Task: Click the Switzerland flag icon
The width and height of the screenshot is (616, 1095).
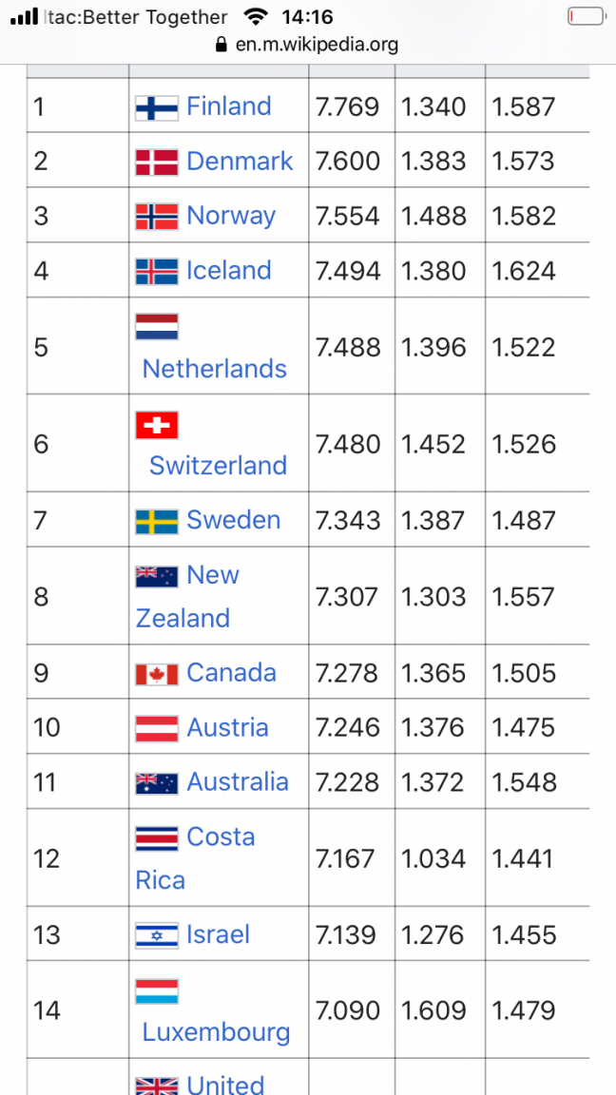Action: (157, 425)
